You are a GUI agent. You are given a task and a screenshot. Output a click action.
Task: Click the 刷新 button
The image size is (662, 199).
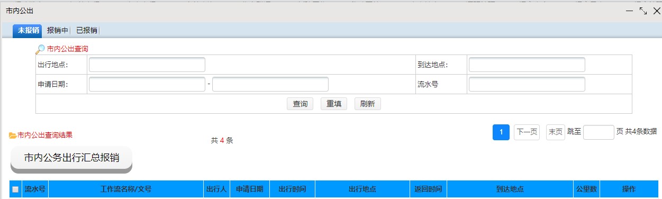[x=368, y=104]
